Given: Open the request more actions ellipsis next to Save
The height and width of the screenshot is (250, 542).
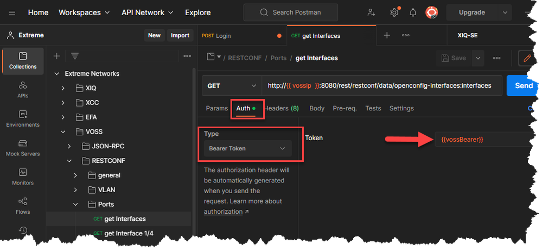Looking at the screenshot, I should point(497,58).
